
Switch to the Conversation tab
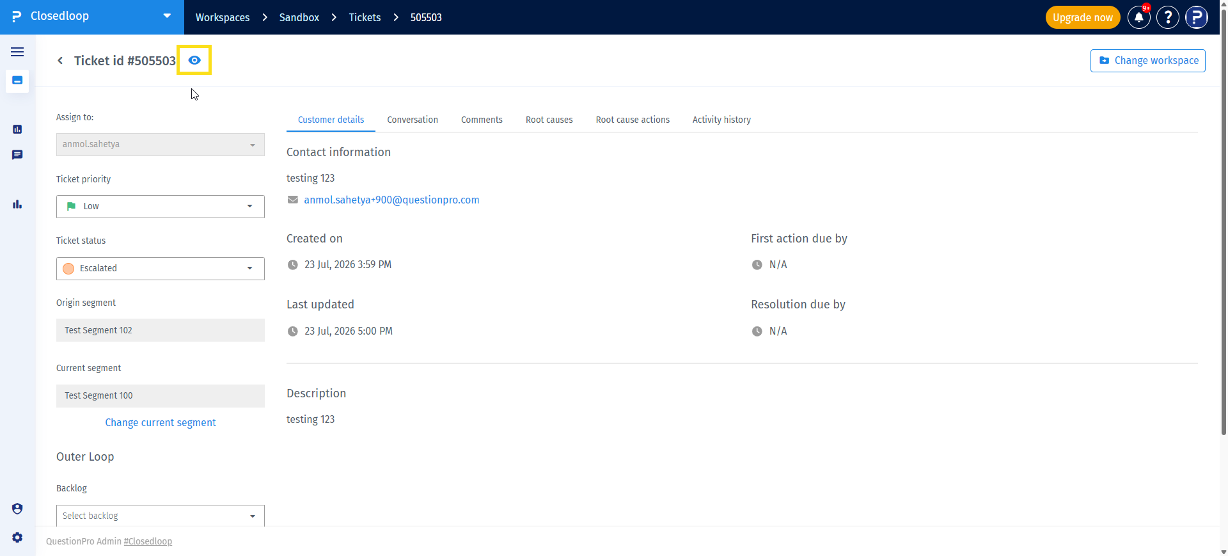click(x=413, y=120)
